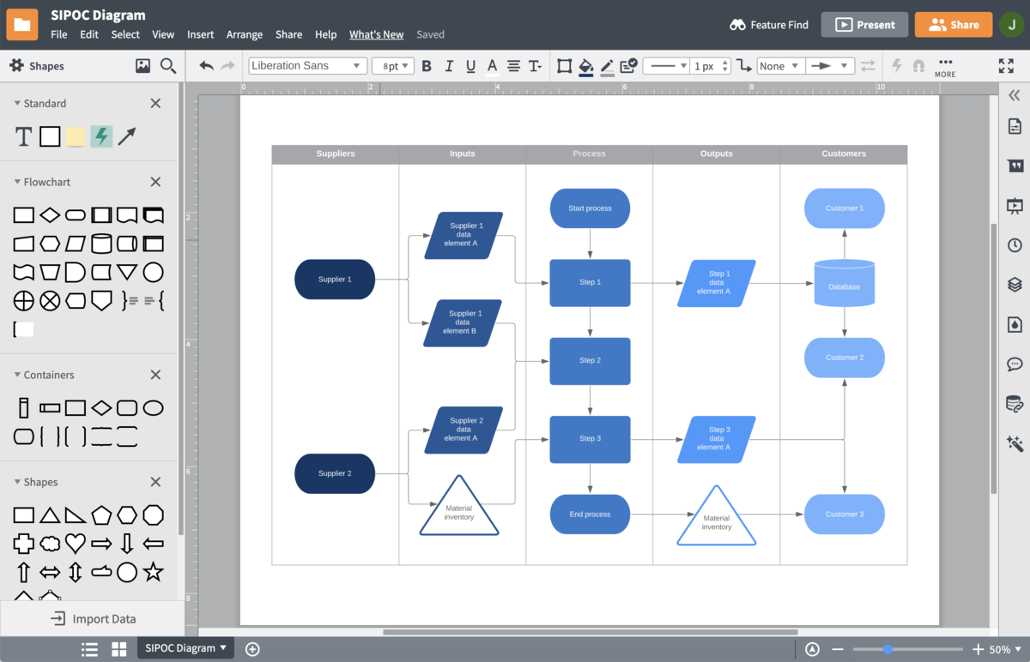
Task: Open the font family dropdown
Action: tap(307, 65)
